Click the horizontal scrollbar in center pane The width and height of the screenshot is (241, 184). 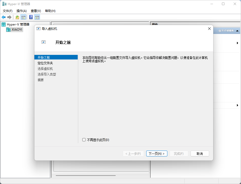click(86, 176)
